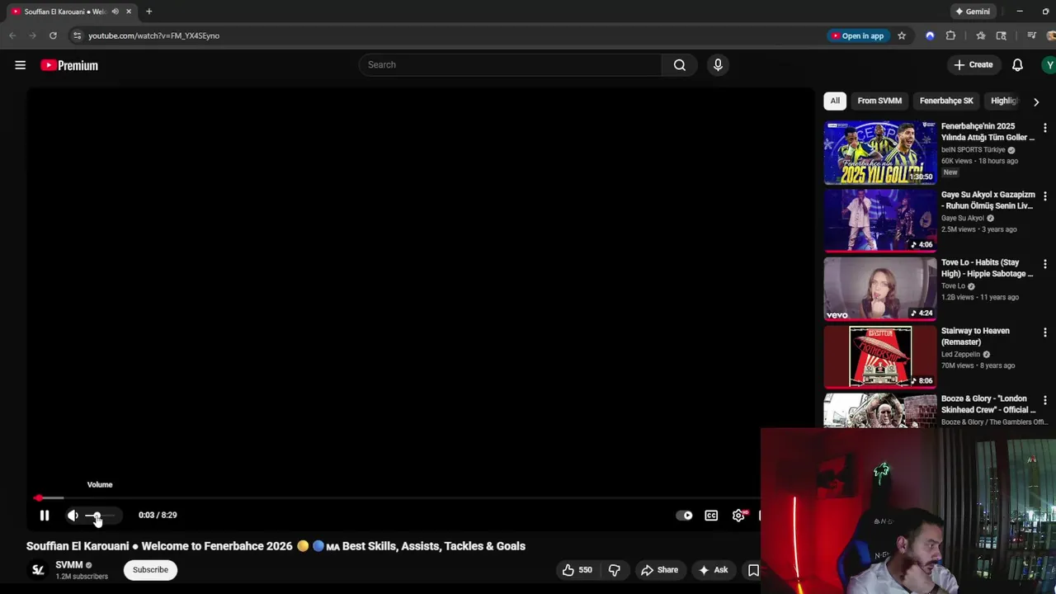Click the 0:03 / 8:29 time display
Viewport: 1056px width, 594px height.
[x=158, y=515]
